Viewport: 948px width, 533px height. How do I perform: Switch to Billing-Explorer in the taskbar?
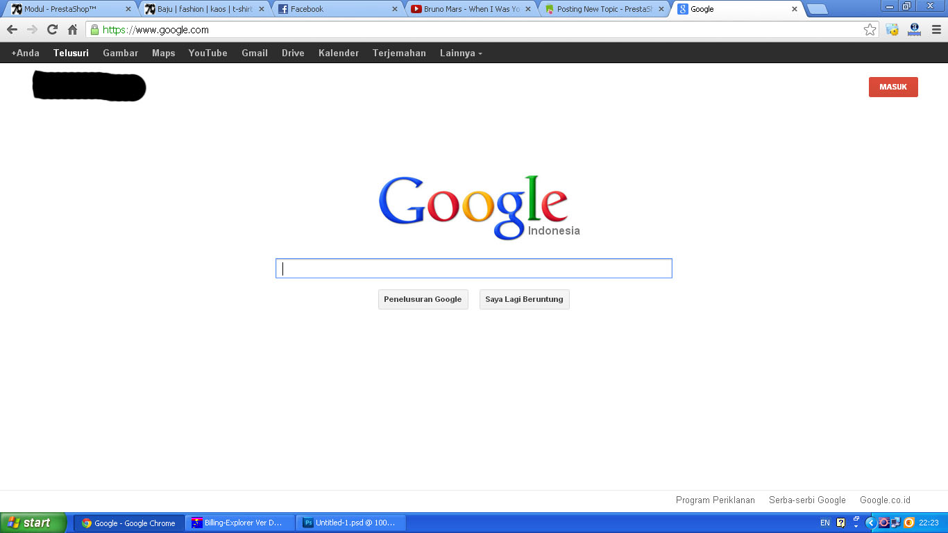[x=241, y=523]
